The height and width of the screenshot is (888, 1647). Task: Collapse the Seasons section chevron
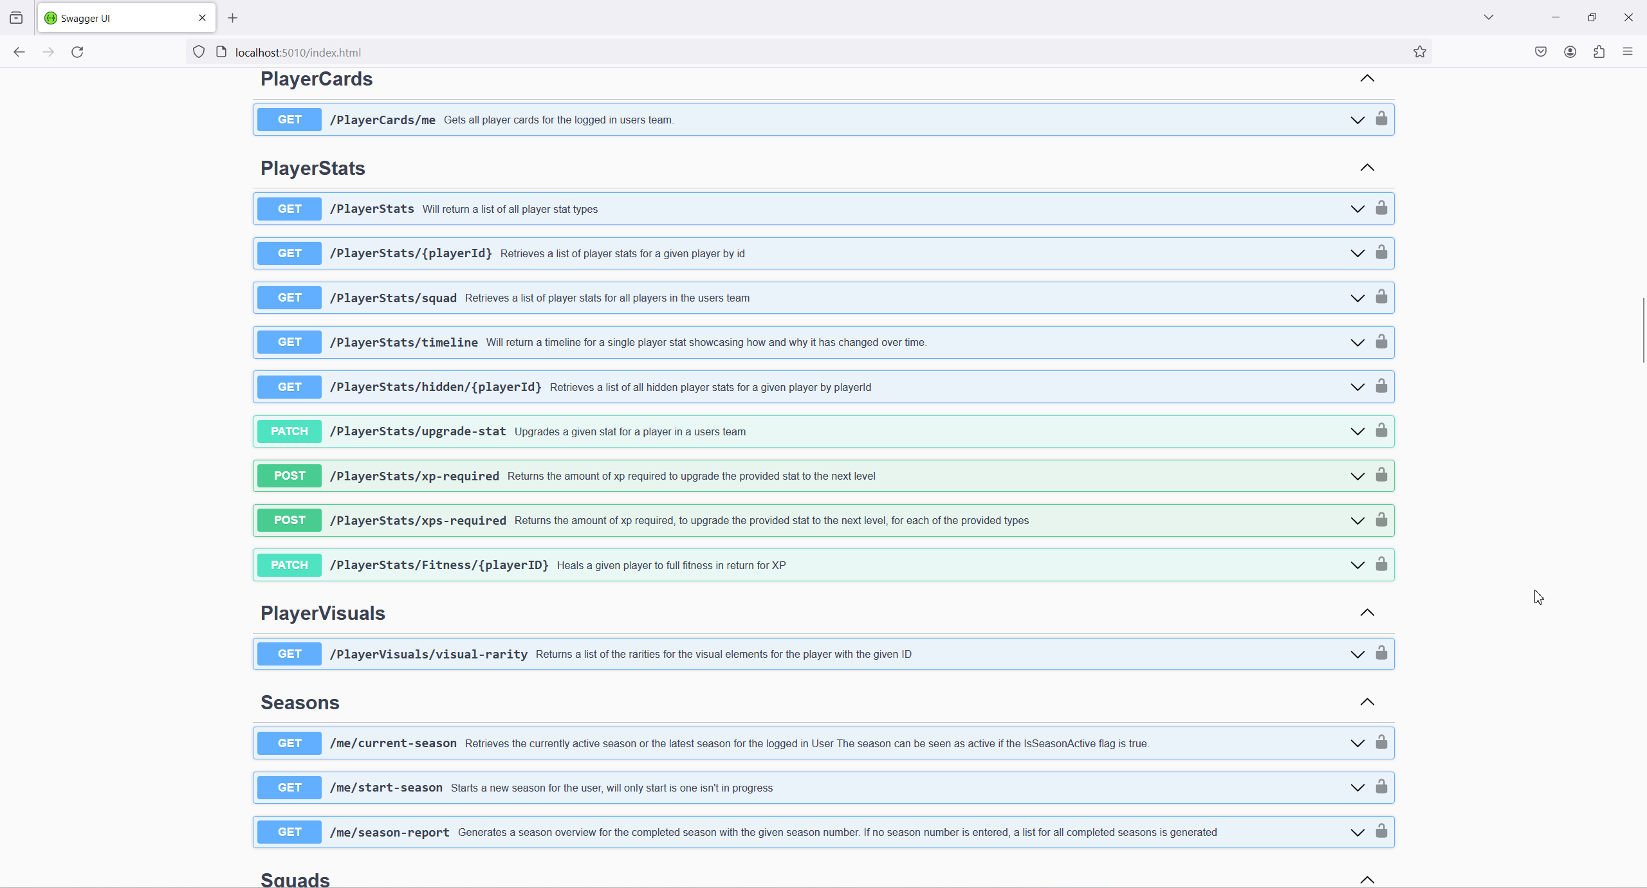point(1366,702)
